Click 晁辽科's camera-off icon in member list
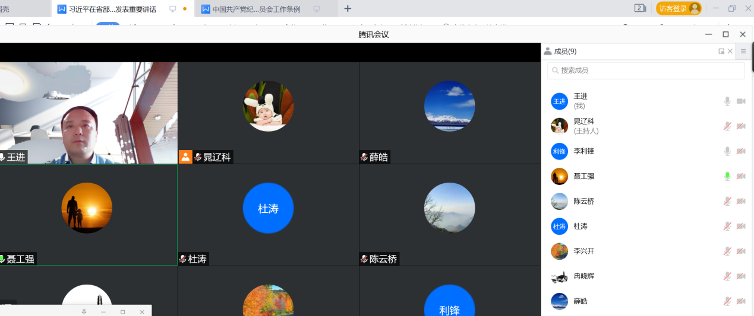The height and width of the screenshot is (316, 754). tap(741, 126)
